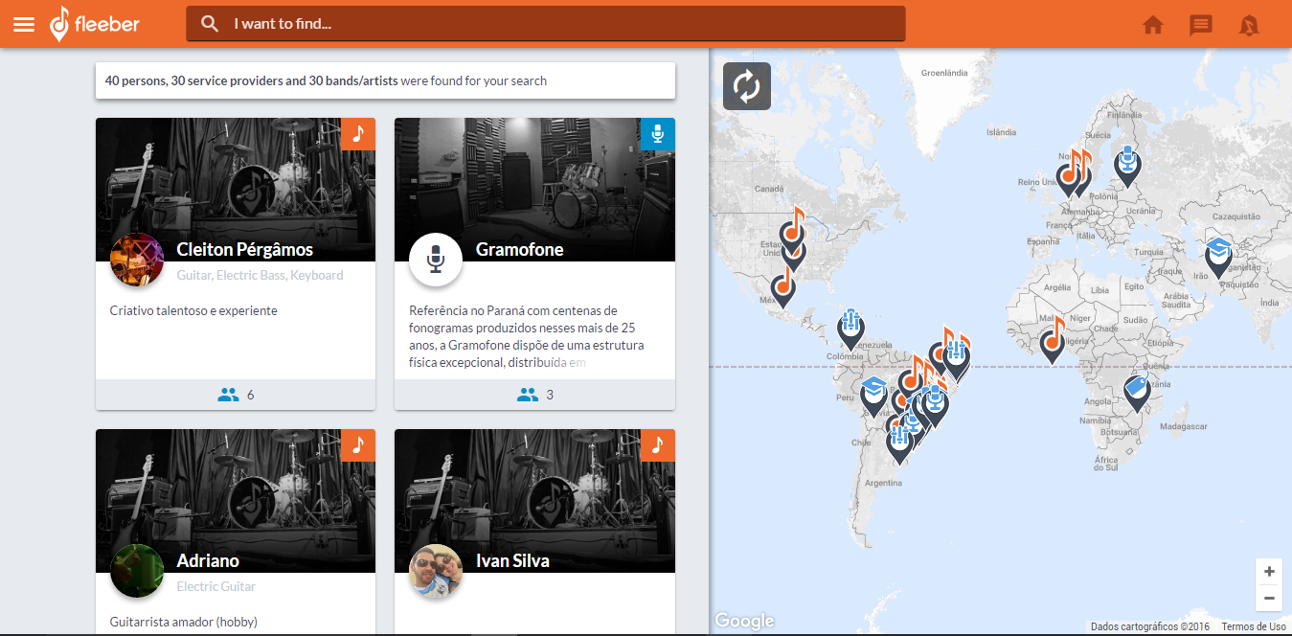Open the Adriano name link
The height and width of the screenshot is (636, 1292).
[208, 560]
